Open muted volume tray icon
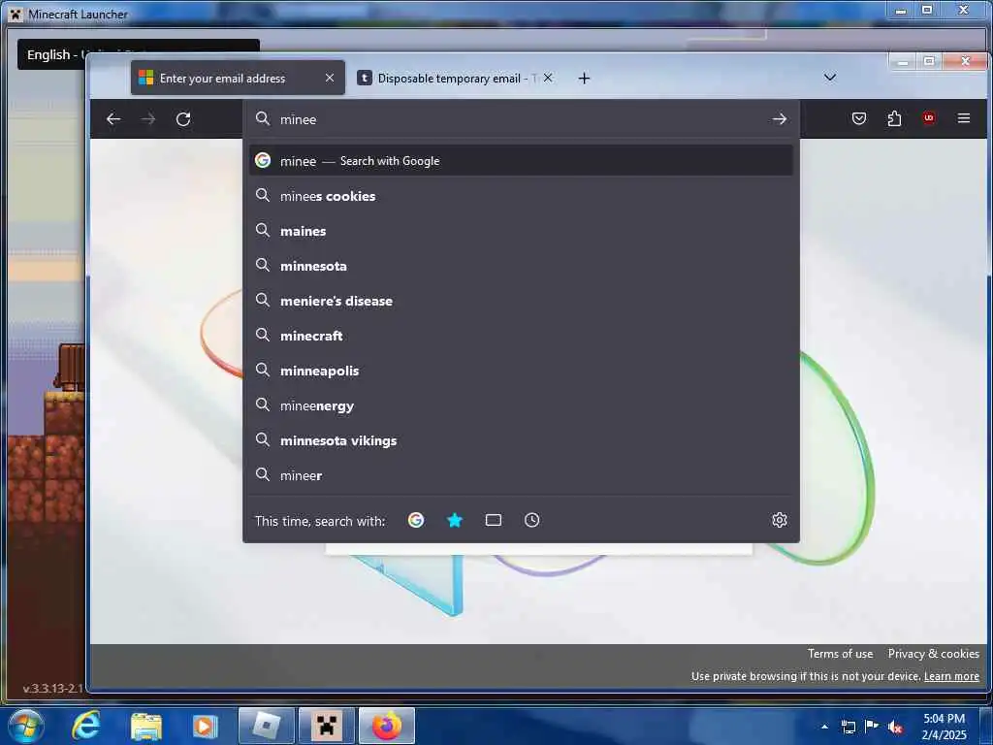Screen dimensions: 993x745 895,727
